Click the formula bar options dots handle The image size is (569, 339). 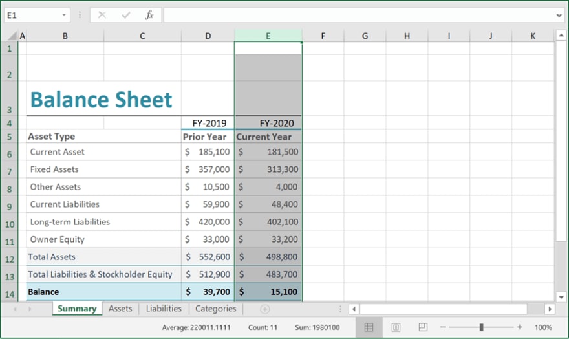[80, 15]
